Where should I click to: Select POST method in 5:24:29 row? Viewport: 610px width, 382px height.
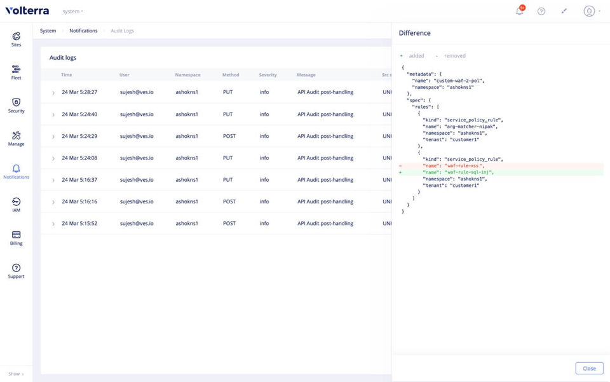point(229,136)
